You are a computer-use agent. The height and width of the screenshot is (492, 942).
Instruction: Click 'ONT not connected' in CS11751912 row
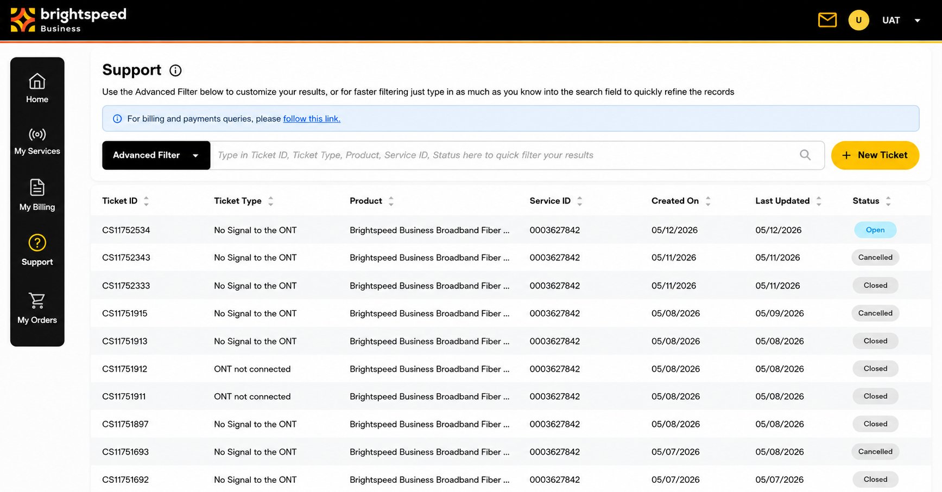click(x=252, y=369)
